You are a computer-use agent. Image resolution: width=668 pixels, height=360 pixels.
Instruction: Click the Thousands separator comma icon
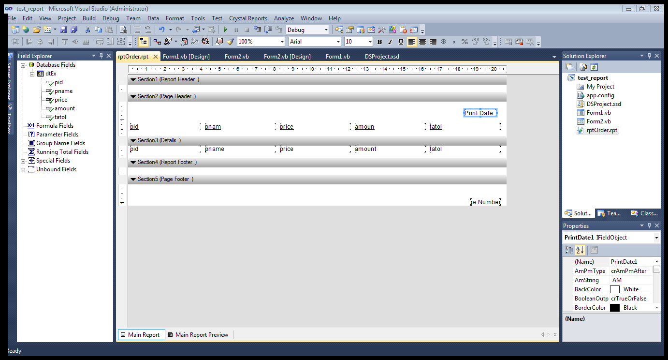click(454, 42)
